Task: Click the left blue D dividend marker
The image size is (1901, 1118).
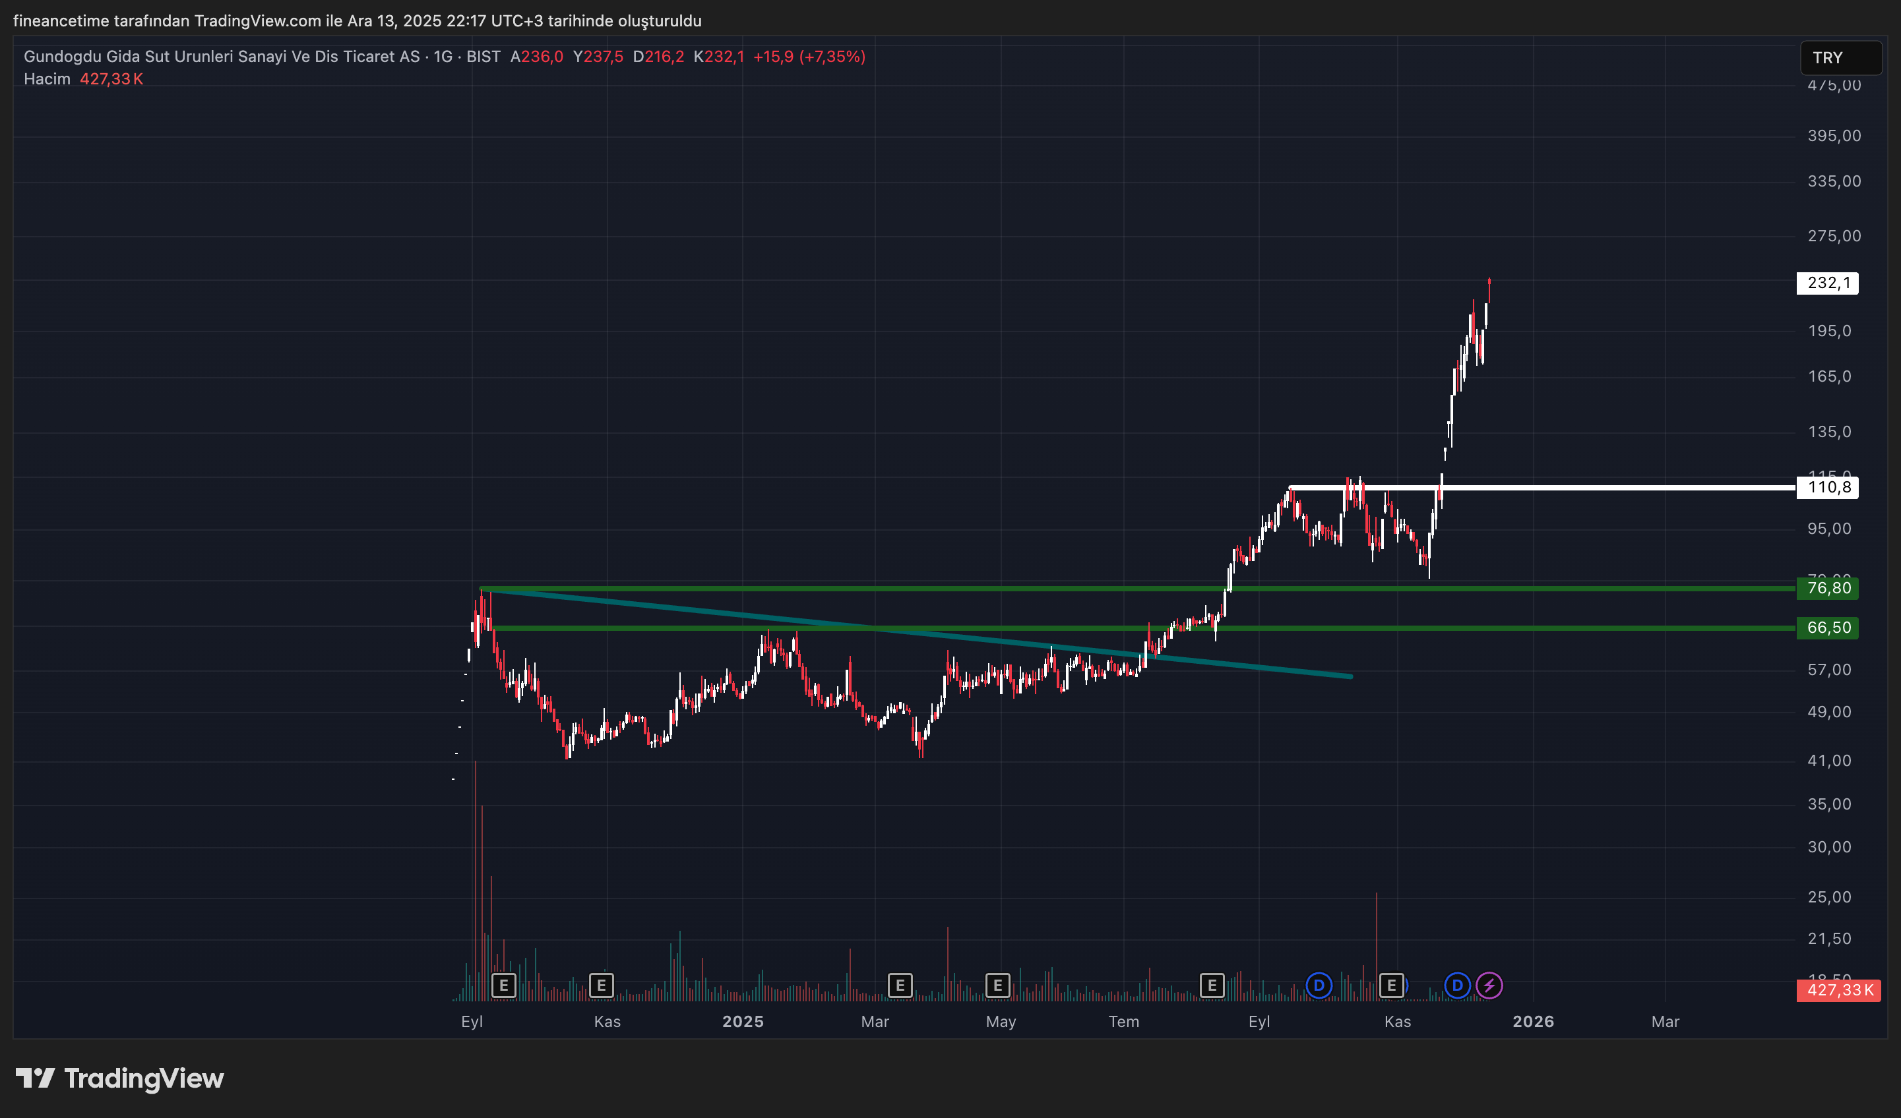Action: 1319,986
